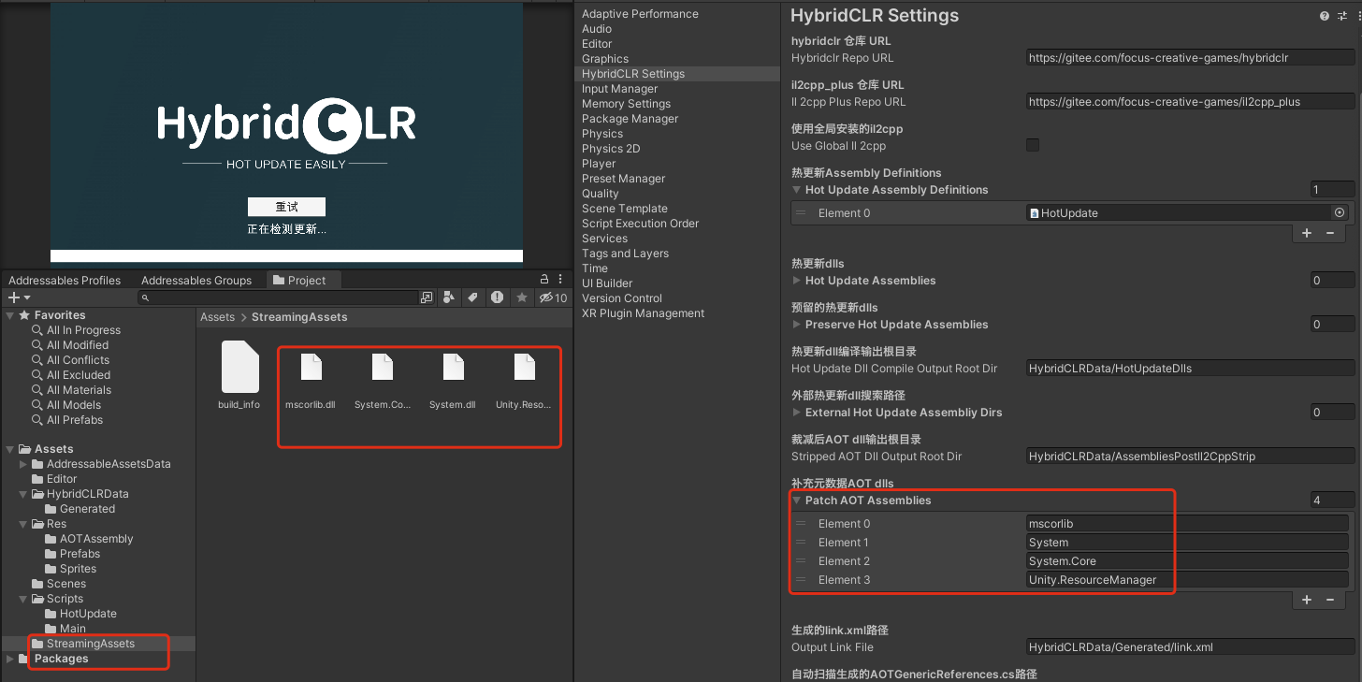1362x682 pixels.
Task: Select the StreamingAssets folder in tree
Action: pos(90,644)
